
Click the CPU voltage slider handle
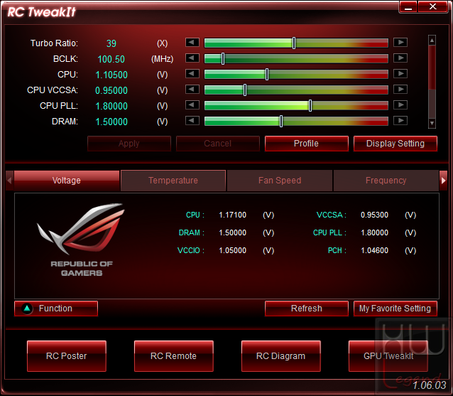267,75
